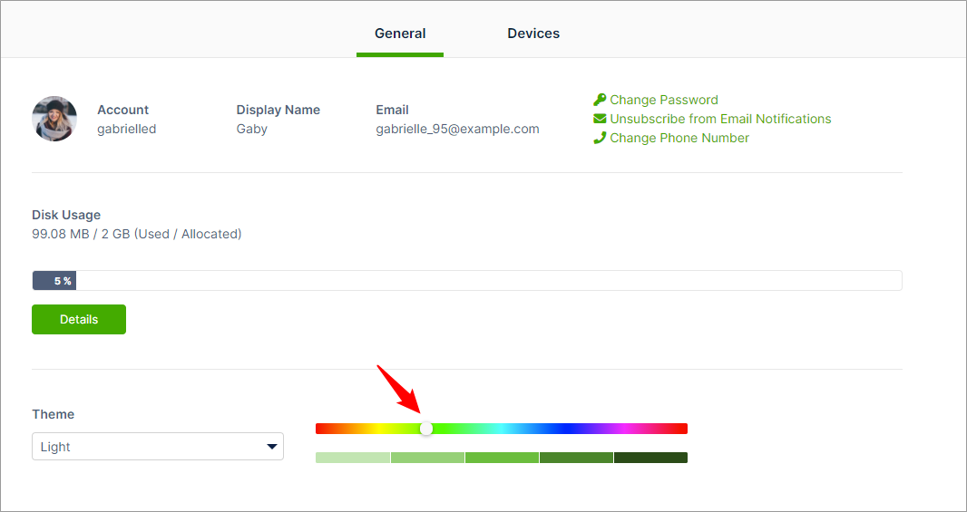Image resolution: width=967 pixels, height=512 pixels.
Task: Click the key icon beside Change Password
Action: [599, 100]
